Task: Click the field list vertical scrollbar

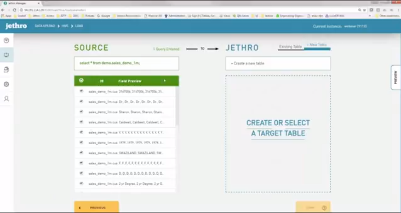Action: (177, 106)
